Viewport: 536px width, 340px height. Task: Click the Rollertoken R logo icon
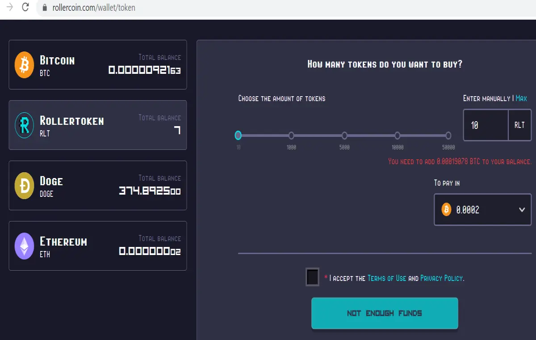[24, 125]
